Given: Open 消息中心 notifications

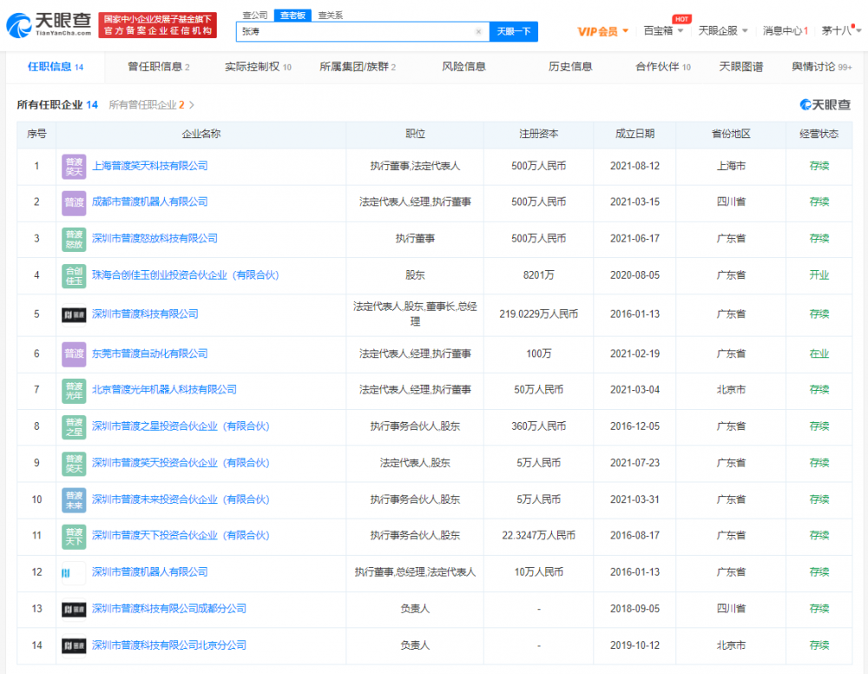Looking at the screenshot, I should click(786, 31).
